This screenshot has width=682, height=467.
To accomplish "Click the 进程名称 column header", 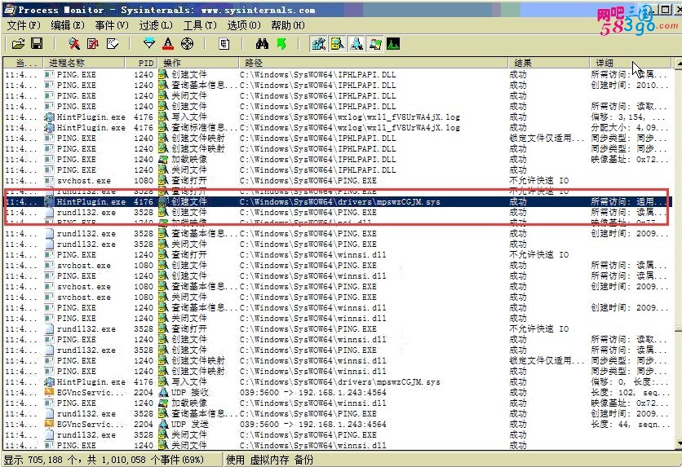I will [84, 63].
